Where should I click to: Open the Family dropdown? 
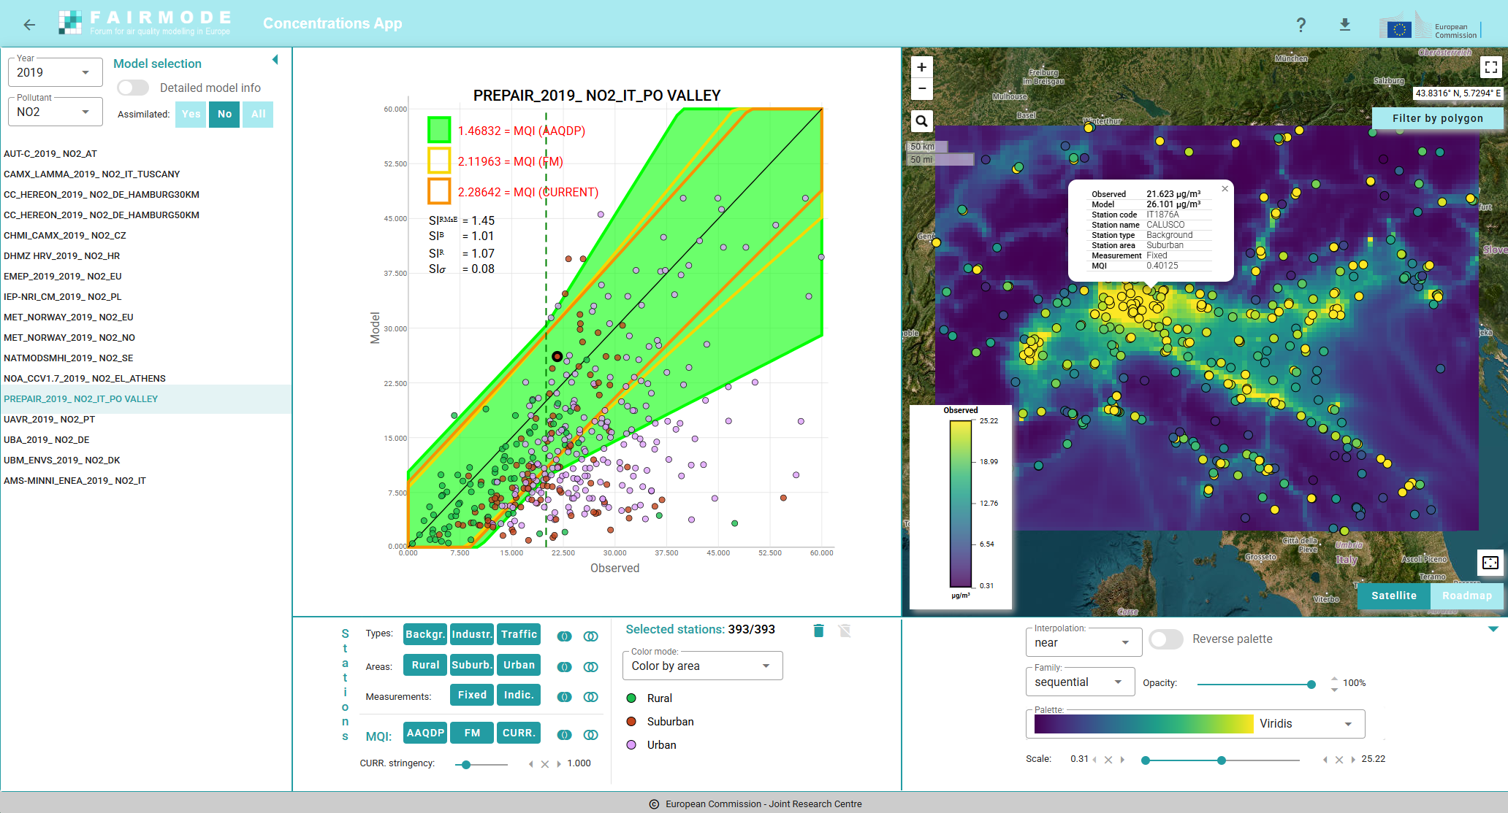(x=1080, y=682)
